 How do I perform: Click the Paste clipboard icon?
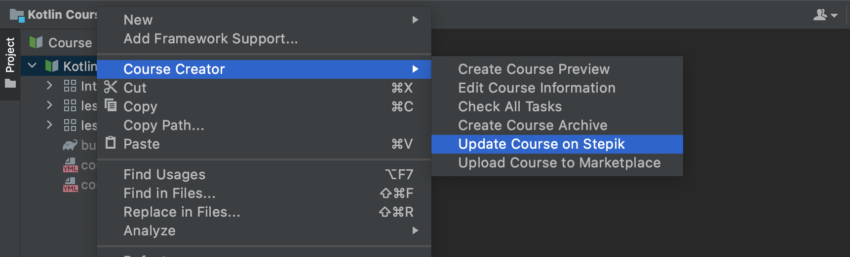click(x=111, y=143)
